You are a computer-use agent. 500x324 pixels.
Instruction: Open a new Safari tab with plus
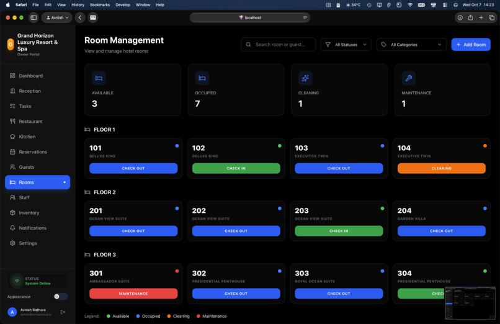click(x=481, y=17)
